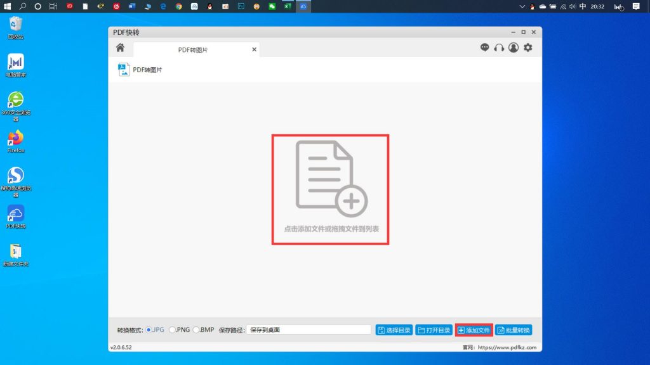
Task: Minimize the PDF快转 window
Action: tap(513, 32)
